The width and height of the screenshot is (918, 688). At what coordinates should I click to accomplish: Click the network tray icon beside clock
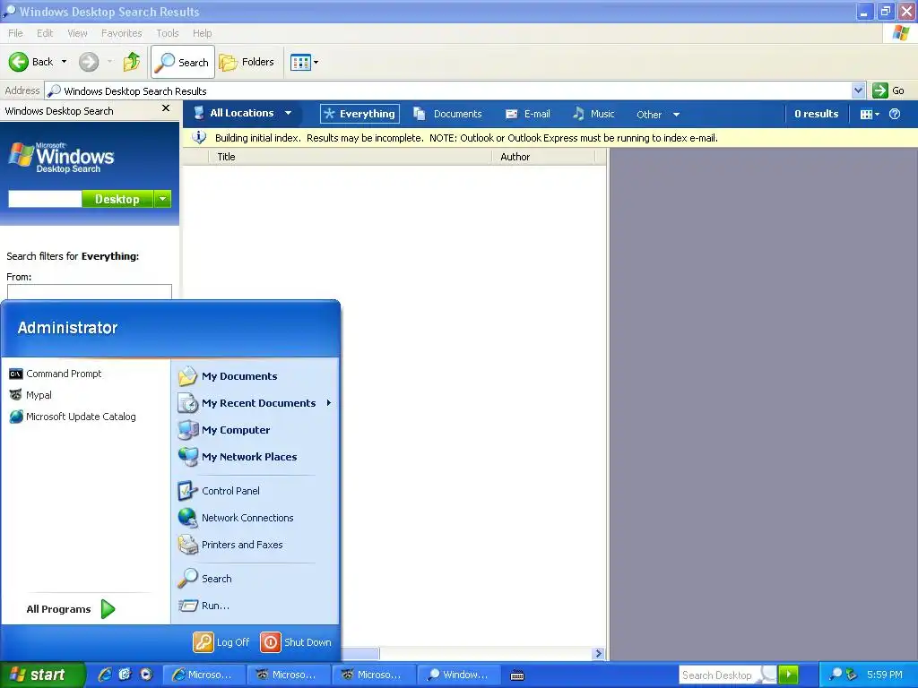[852, 675]
